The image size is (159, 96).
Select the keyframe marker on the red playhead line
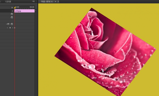15,28
